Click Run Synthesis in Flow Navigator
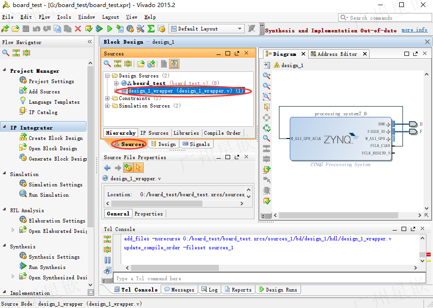Screen dimensions: 433x308 coord(43,267)
